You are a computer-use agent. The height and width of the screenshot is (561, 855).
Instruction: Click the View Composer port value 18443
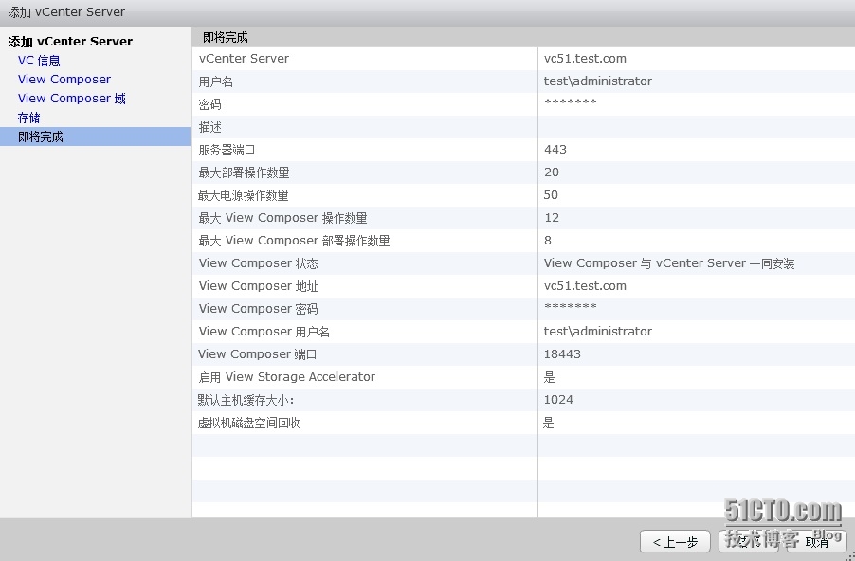[562, 354]
